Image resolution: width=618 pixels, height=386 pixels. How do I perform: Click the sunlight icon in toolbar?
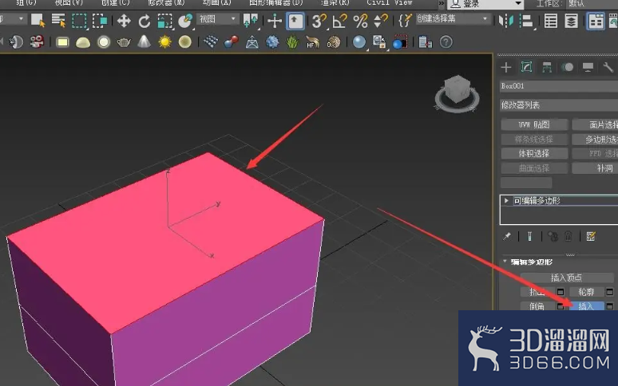[164, 41]
